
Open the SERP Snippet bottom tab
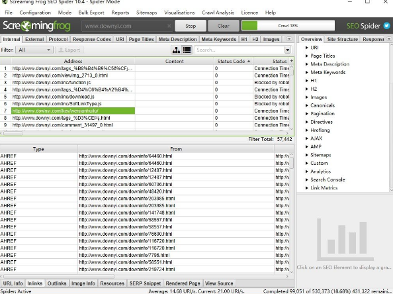pyautogui.click(x=145, y=283)
